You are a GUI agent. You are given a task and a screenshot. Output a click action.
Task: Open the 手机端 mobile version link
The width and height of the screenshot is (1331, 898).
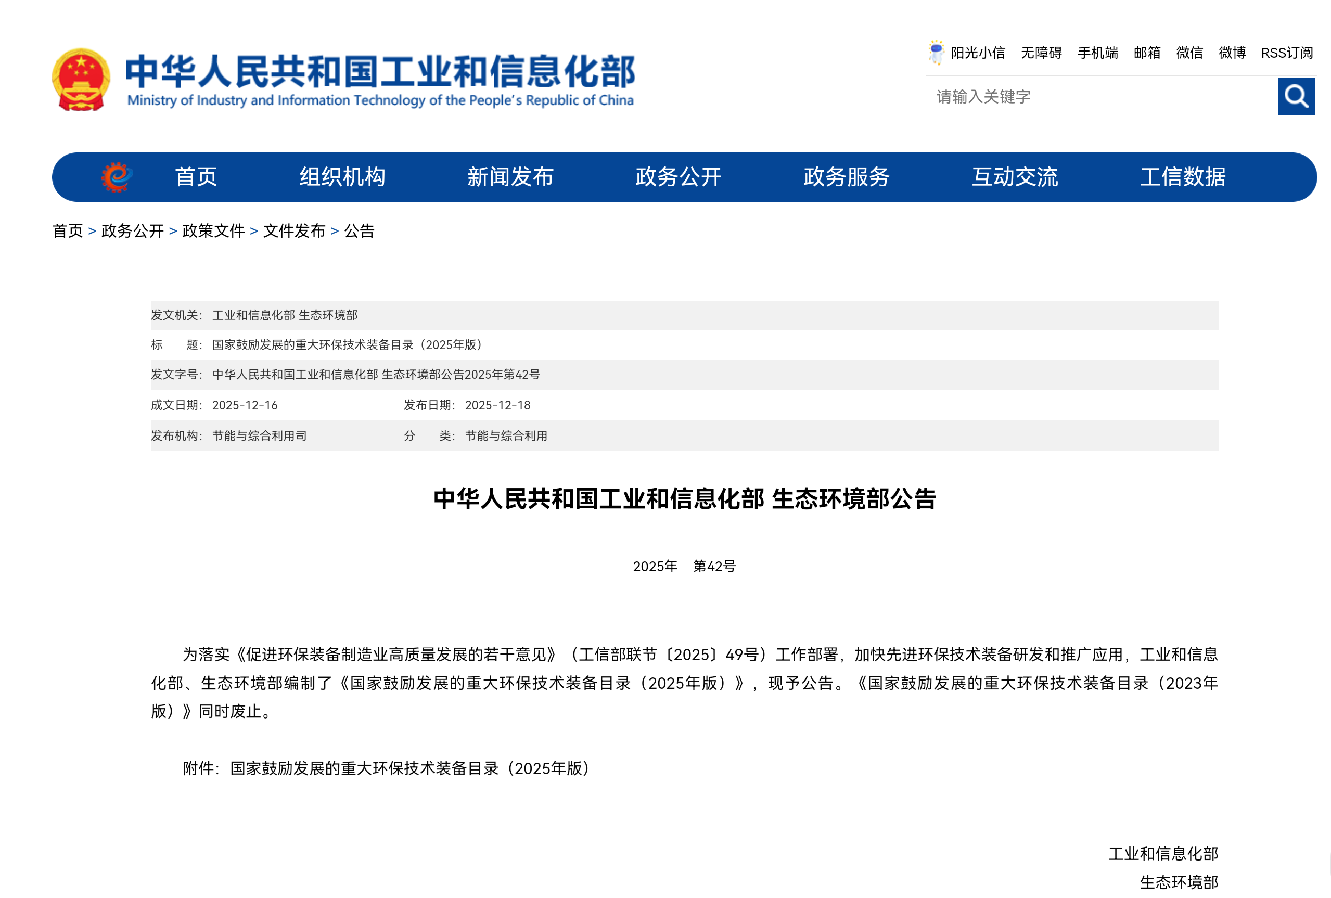pos(1097,53)
